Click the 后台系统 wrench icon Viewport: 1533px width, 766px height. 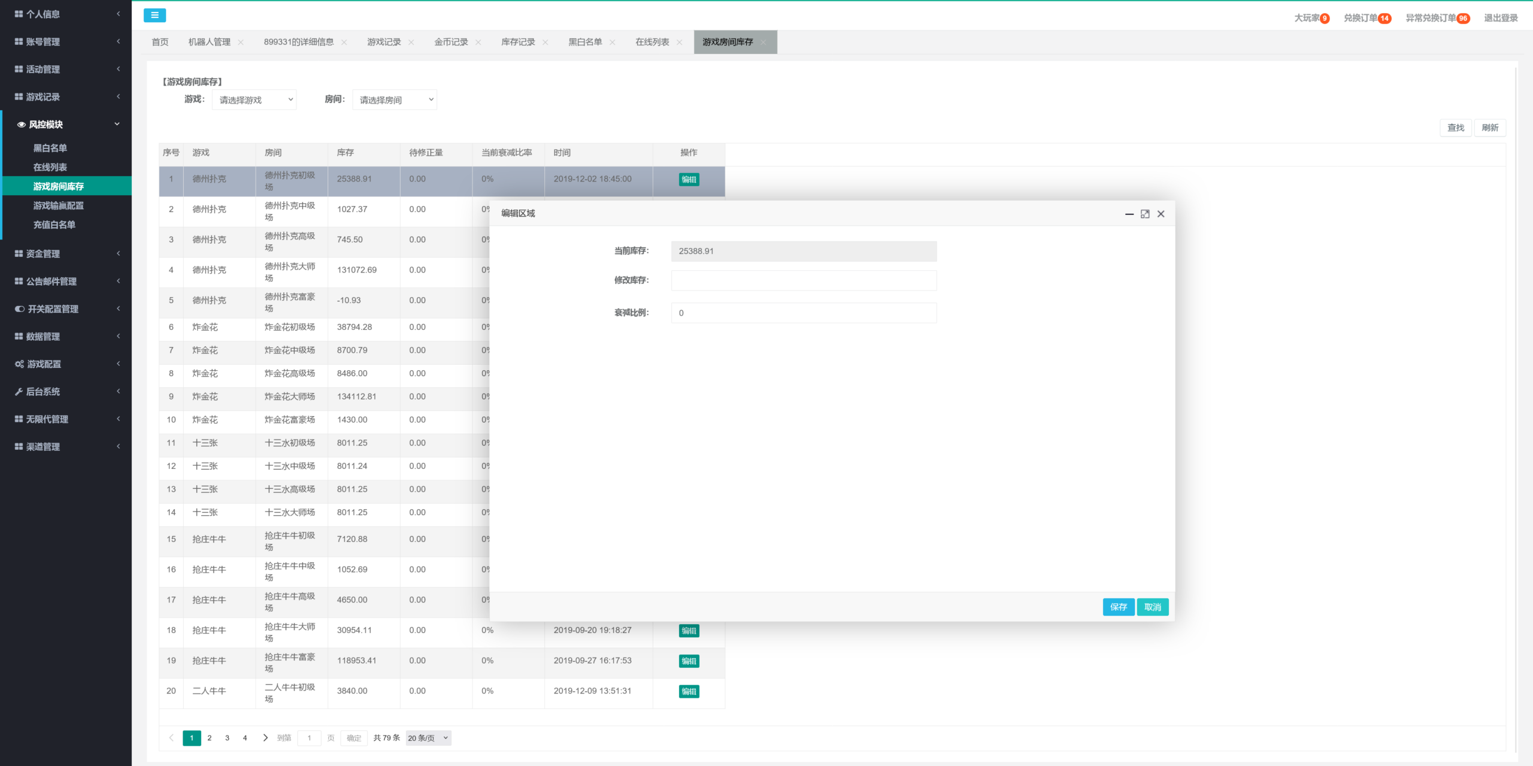19,392
